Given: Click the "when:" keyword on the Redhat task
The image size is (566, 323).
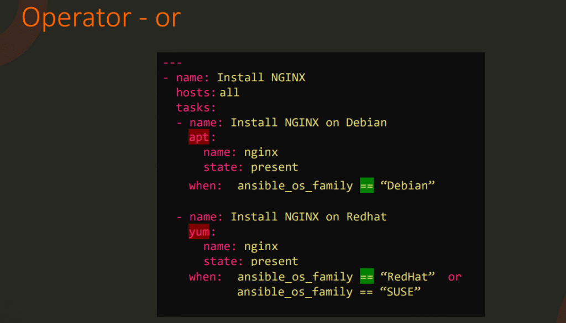Looking at the screenshot, I should click(x=205, y=277).
